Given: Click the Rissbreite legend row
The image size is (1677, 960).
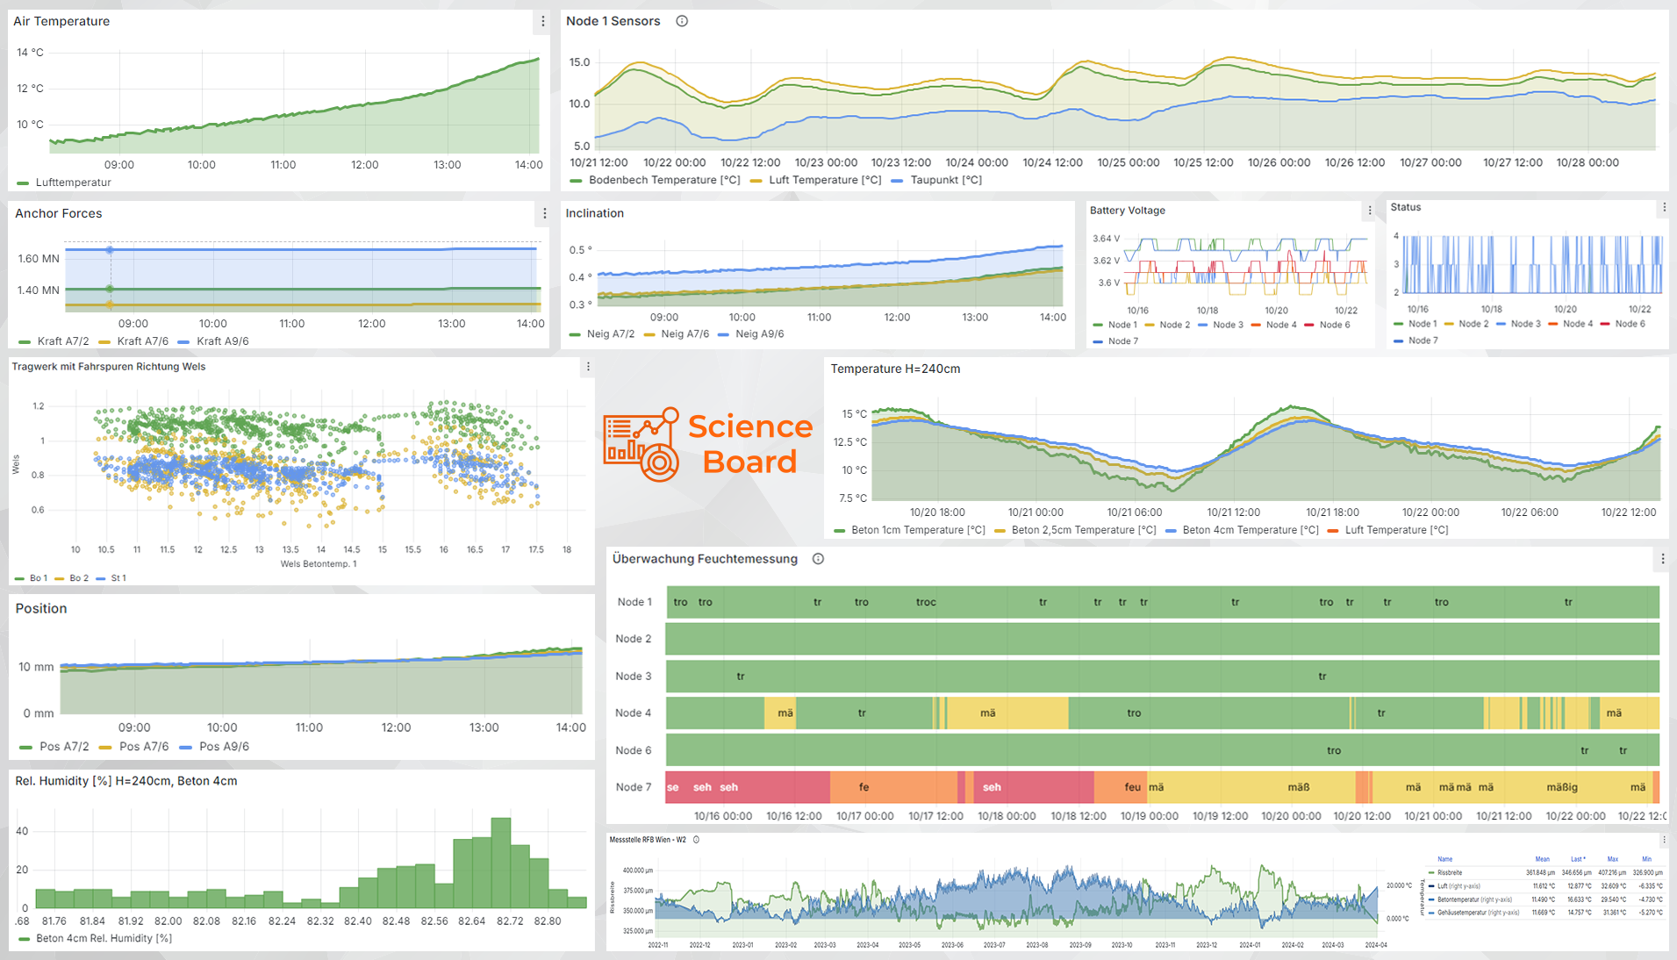Looking at the screenshot, I should tap(1546, 873).
